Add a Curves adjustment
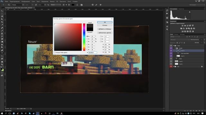Image resolution: width=206 pixels, height=115 pixels. click(x=188, y=26)
